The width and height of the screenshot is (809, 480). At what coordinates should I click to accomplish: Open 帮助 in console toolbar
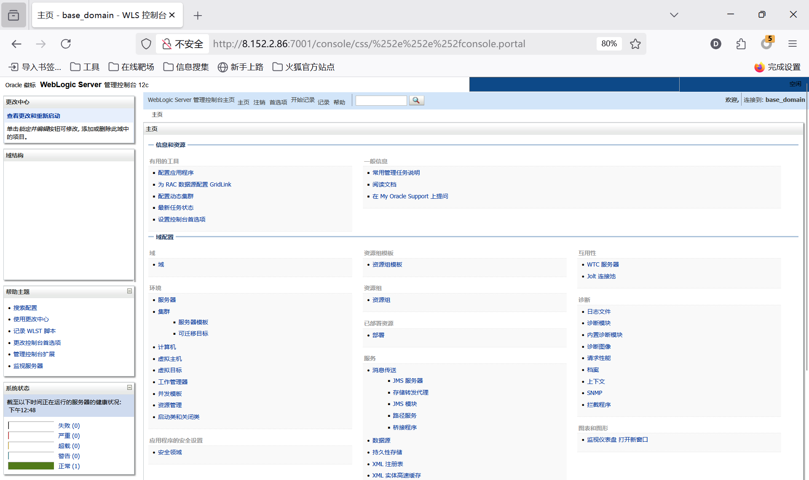click(339, 102)
